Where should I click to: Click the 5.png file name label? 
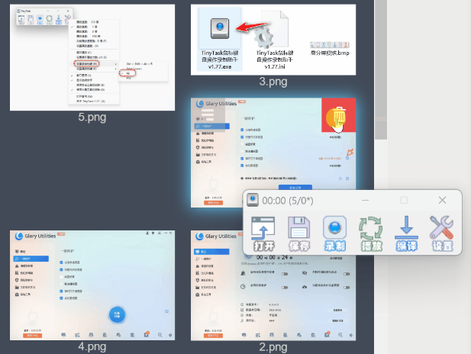point(92,117)
